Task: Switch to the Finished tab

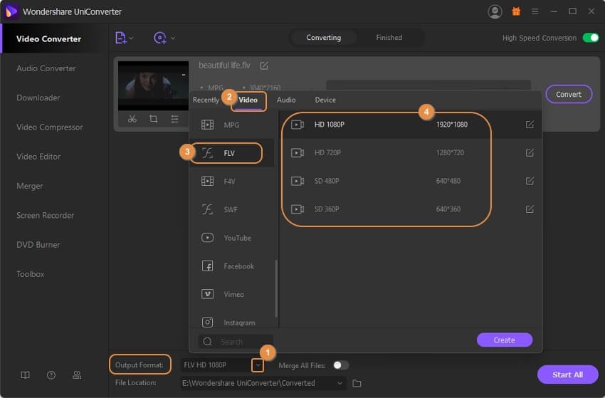Action: tap(389, 38)
